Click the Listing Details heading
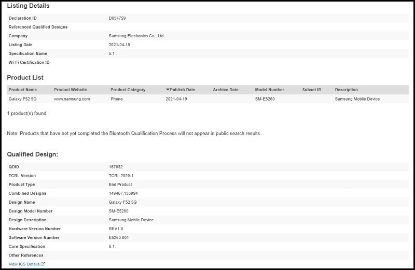The image size is (415, 270). point(28,6)
